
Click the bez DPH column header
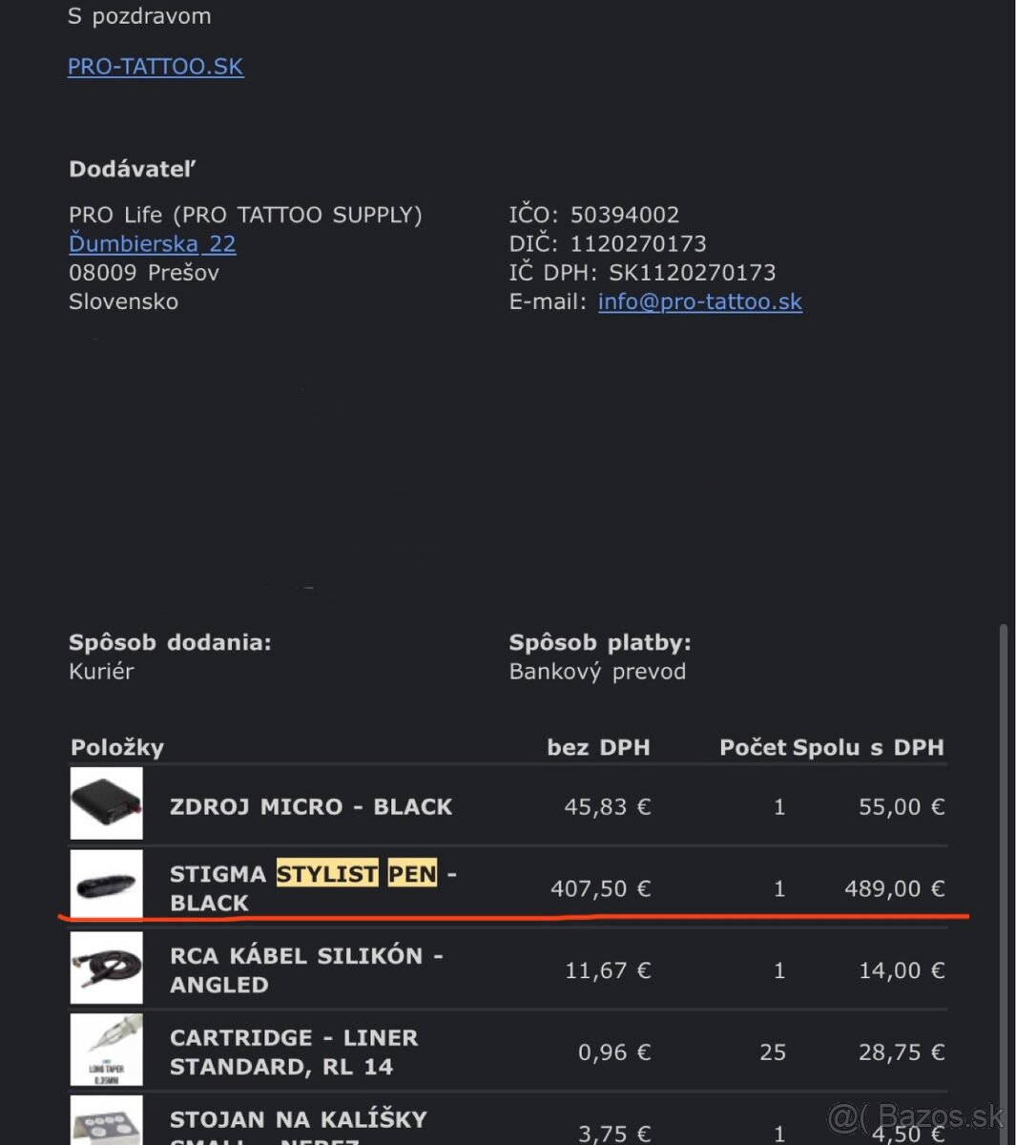click(x=598, y=748)
